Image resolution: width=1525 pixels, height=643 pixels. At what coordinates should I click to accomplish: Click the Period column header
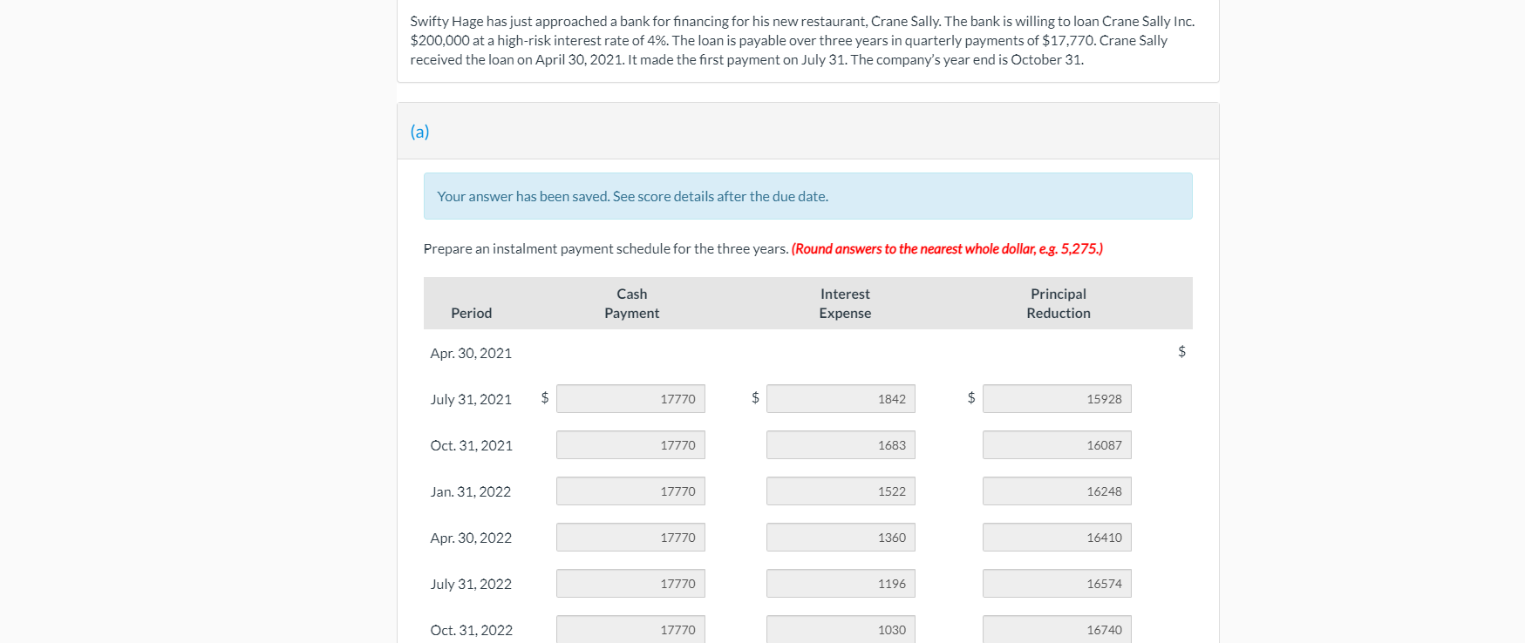[472, 313]
